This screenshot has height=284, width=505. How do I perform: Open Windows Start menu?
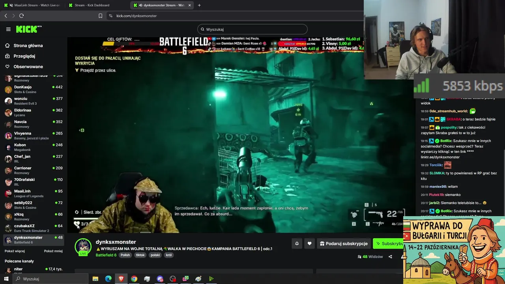point(6,279)
